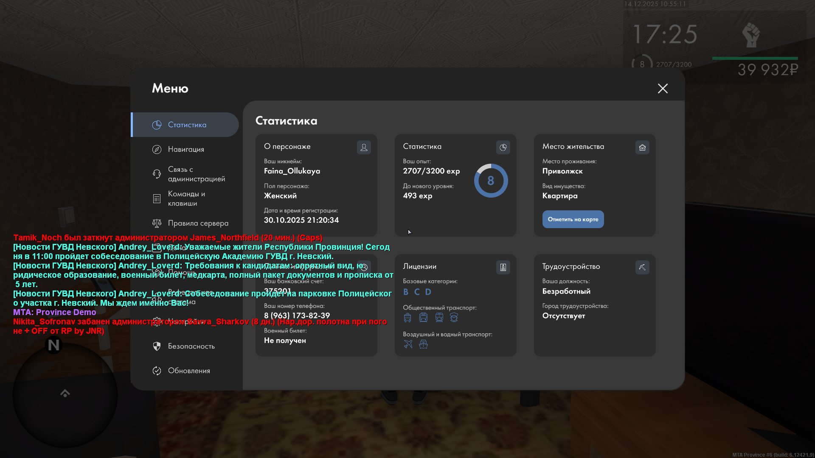This screenshot has width=815, height=458.
Task: Close the Меню window with X
Action: click(x=663, y=88)
